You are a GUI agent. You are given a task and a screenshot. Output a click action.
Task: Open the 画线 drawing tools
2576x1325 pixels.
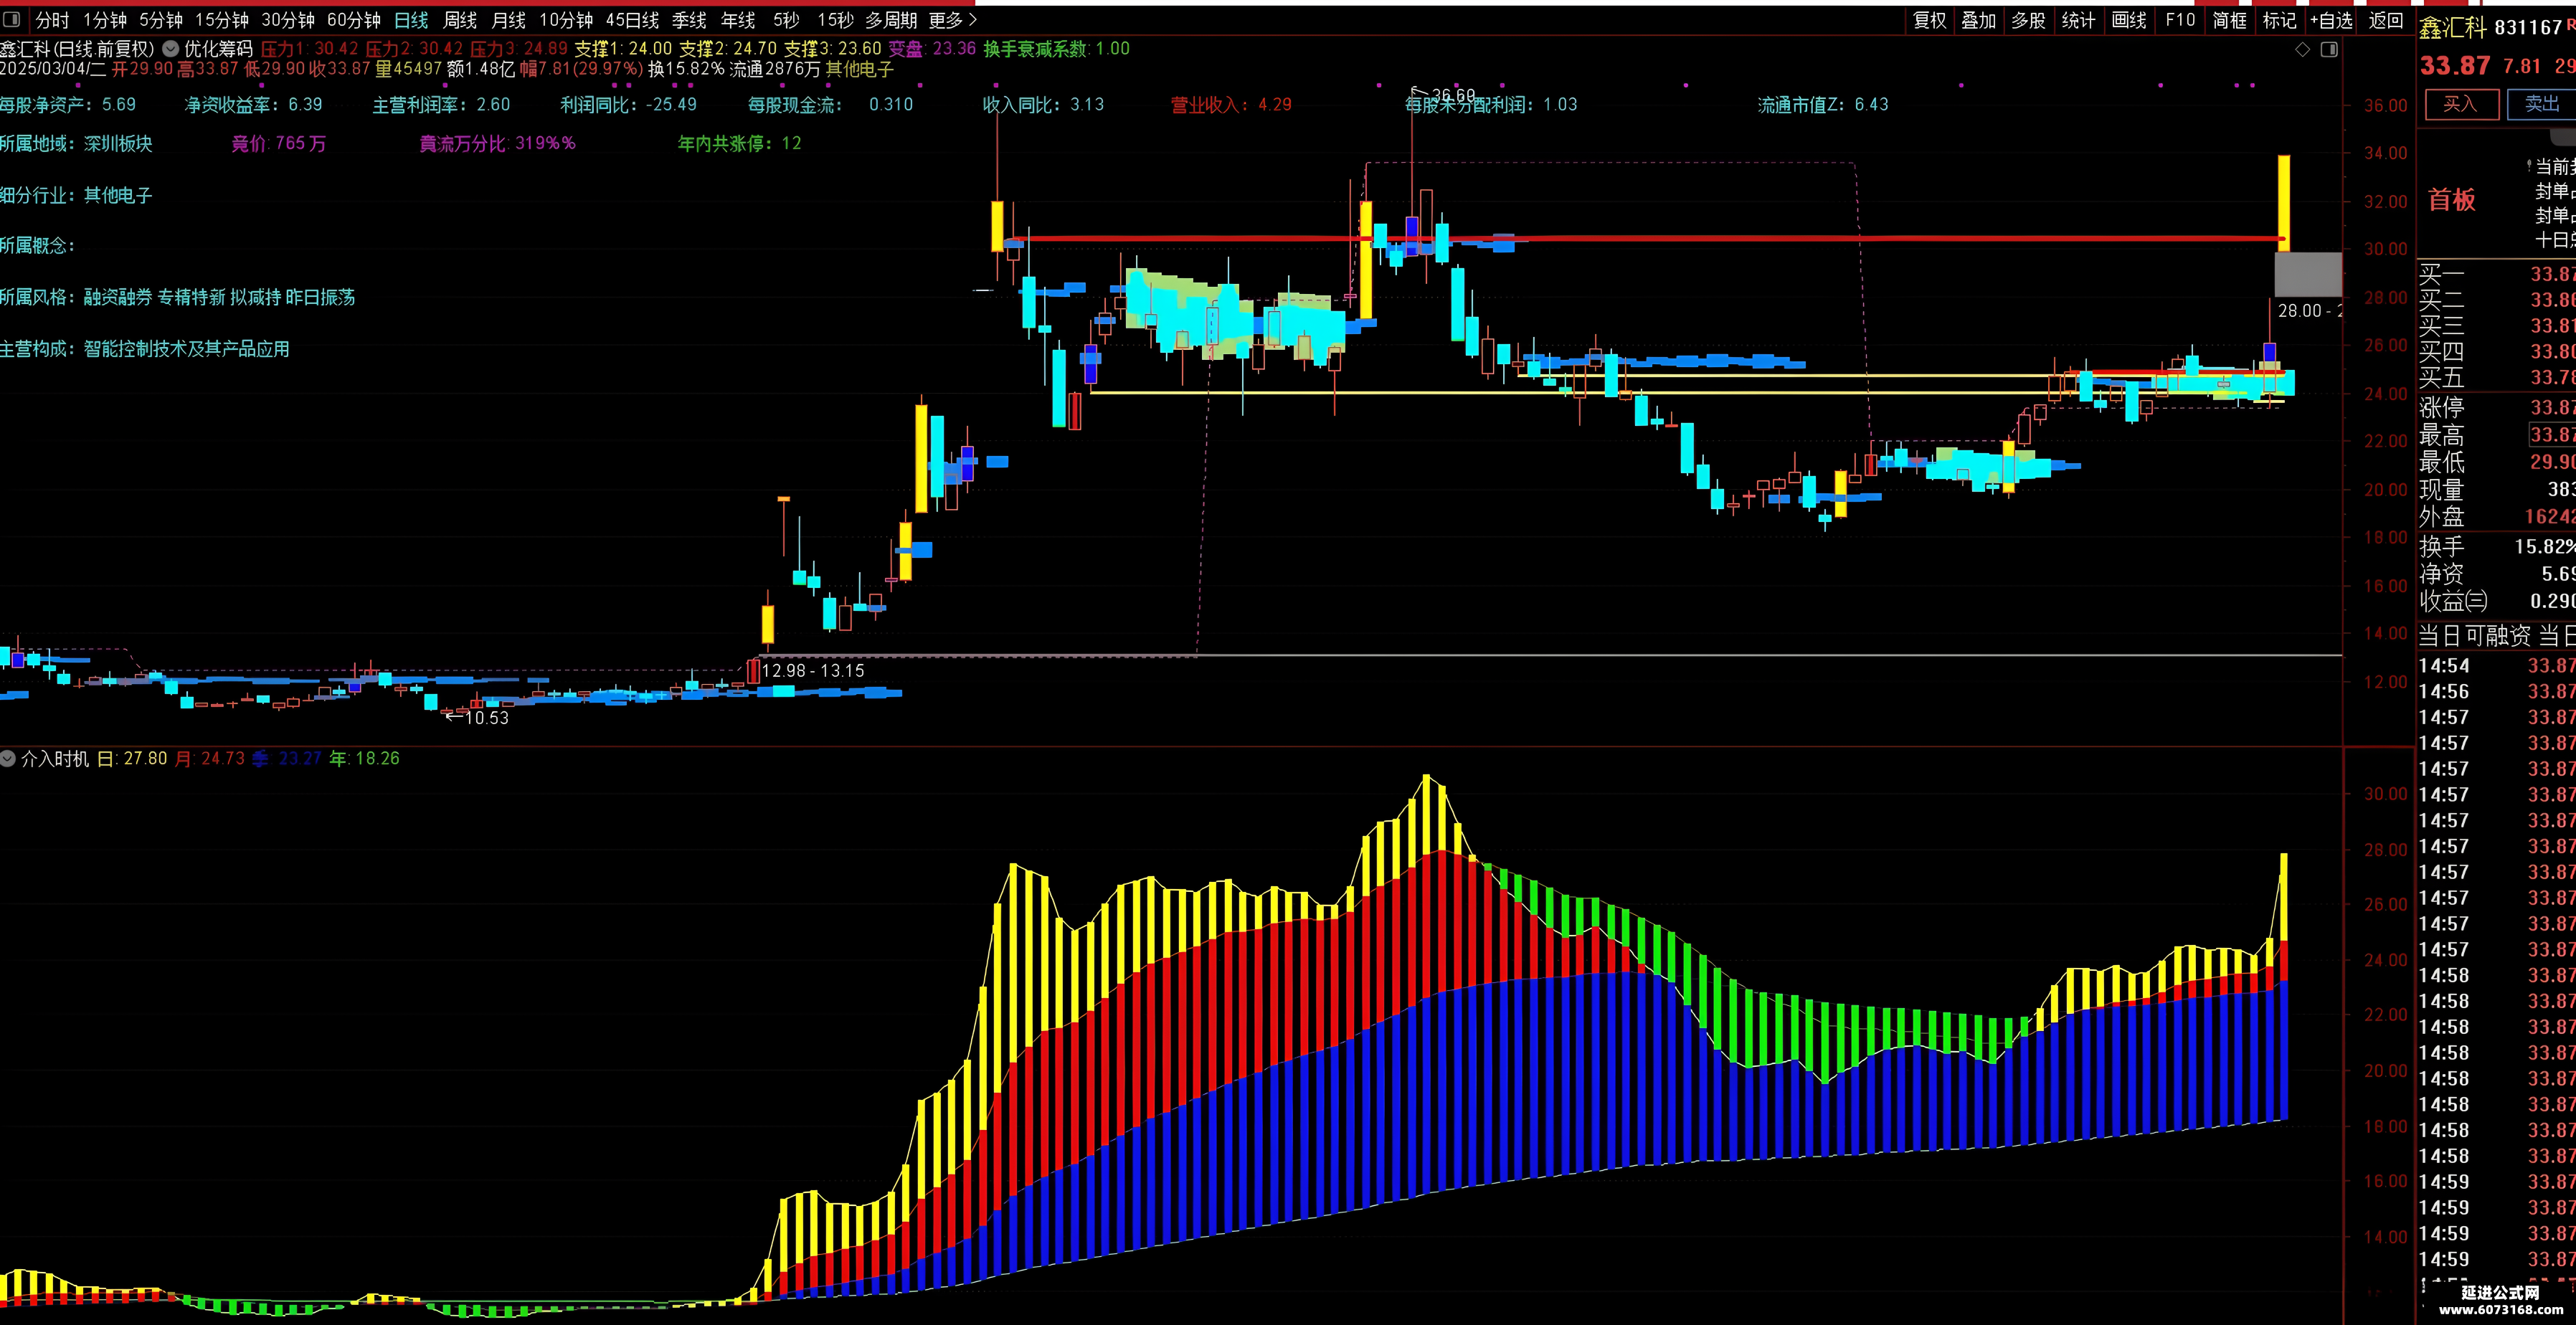point(2129,20)
